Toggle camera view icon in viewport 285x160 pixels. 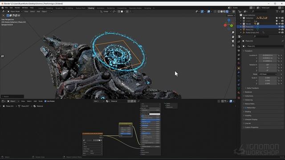click(233, 41)
